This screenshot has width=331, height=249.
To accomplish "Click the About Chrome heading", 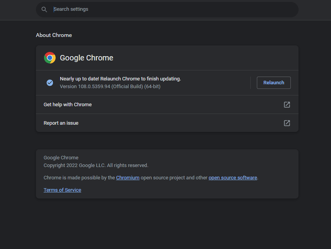I will click(54, 35).
